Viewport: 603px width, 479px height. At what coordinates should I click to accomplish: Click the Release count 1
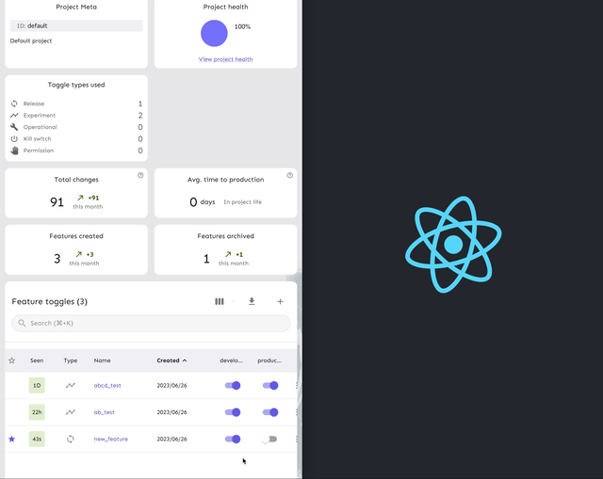(x=140, y=104)
